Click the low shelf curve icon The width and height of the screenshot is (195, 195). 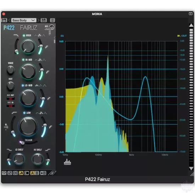pyautogui.click(x=9, y=150)
